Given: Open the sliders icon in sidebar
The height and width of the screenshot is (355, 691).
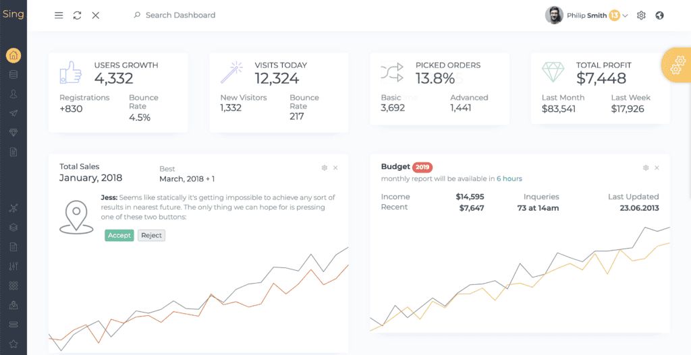Looking at the screenshot, I should point(13,267).
